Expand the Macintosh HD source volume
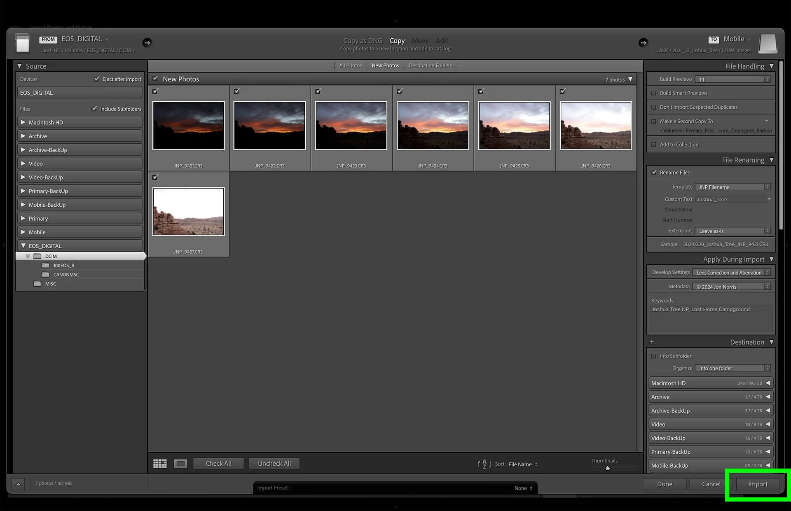 23,122
